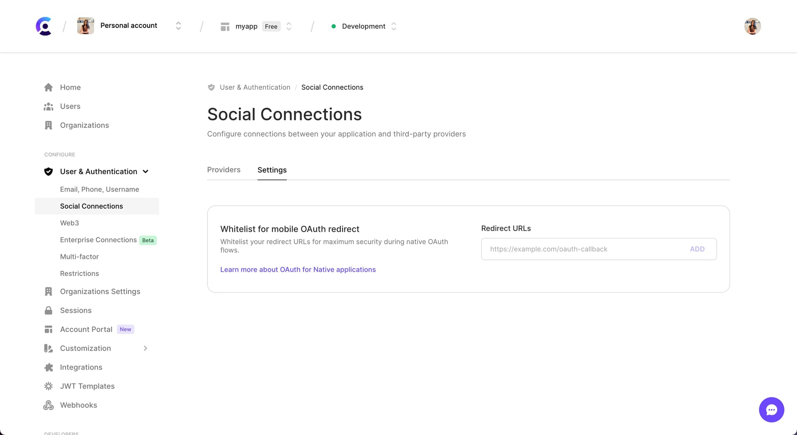Viewport: 797px width, 435px height.
Task: Click the Webhooks icon
Action: pos(49,404)
